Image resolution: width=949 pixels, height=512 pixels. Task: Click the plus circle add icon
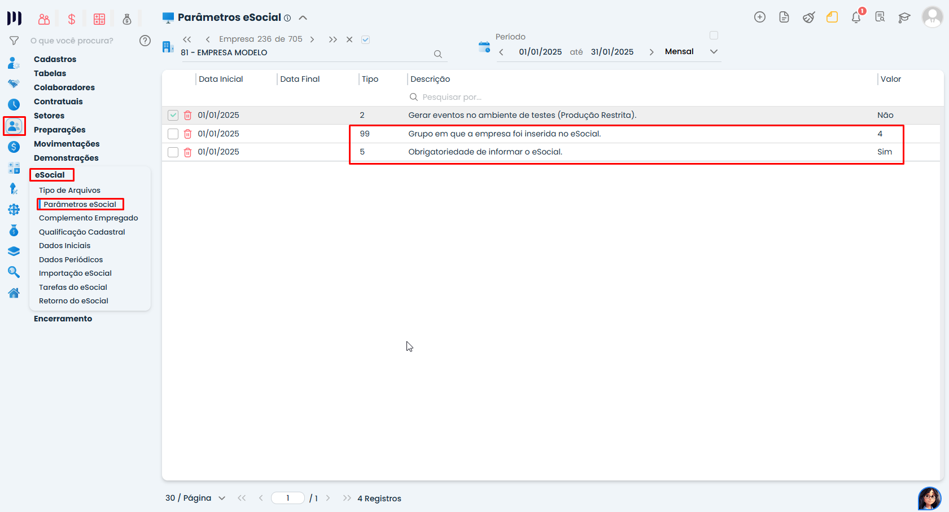point(760,17)
